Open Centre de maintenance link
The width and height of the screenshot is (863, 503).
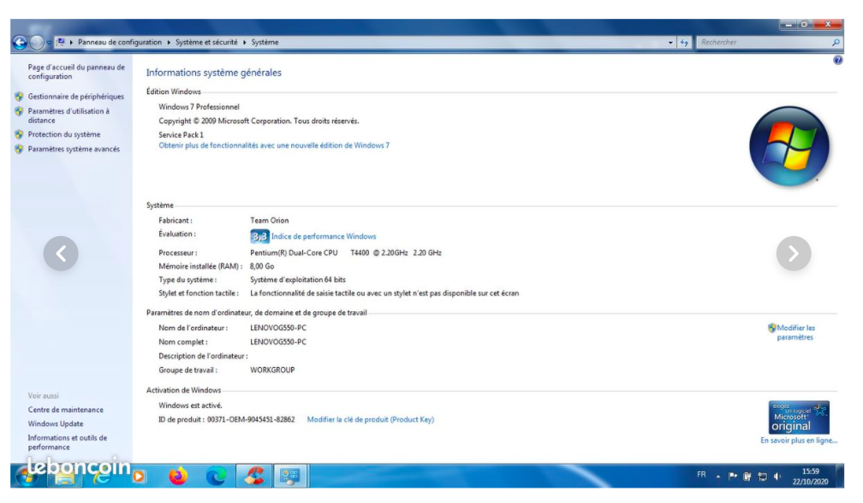click(65, 410)
